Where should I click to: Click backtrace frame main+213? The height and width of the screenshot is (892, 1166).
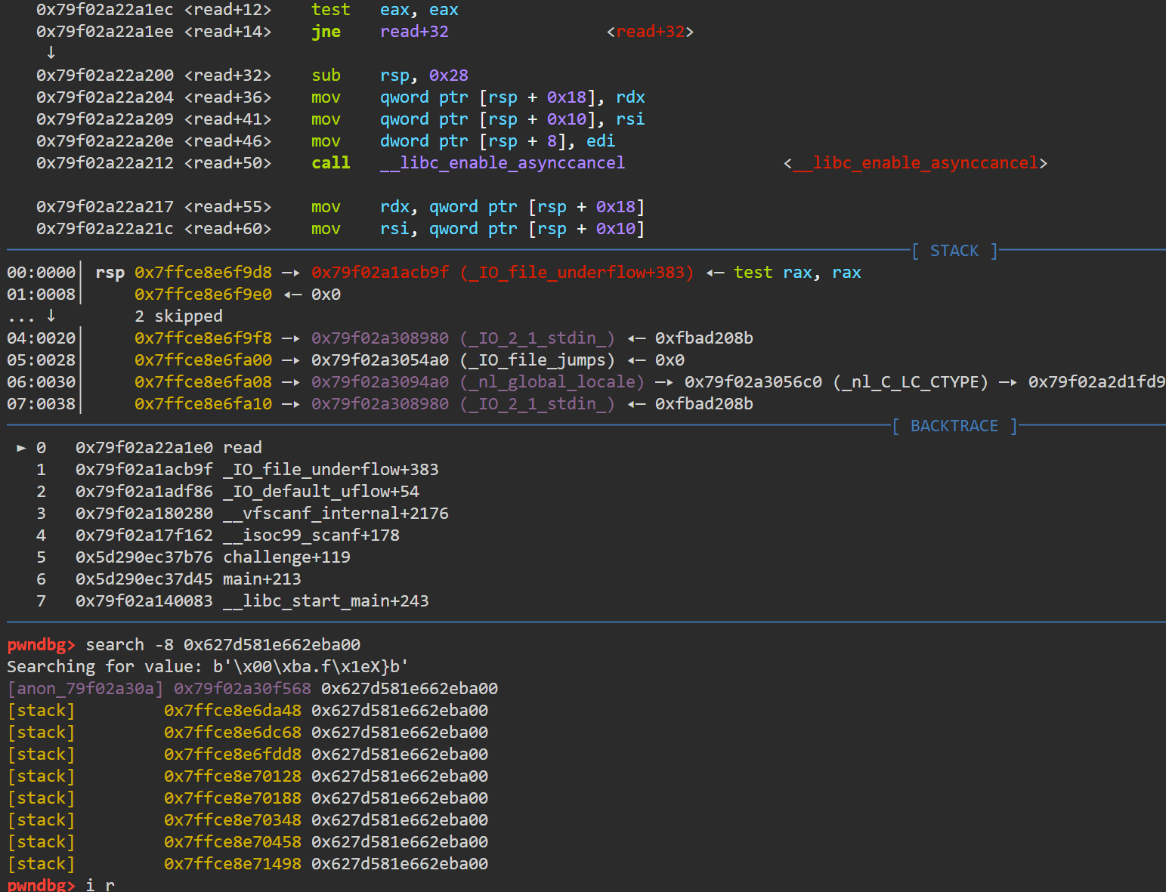click(262, 579)
